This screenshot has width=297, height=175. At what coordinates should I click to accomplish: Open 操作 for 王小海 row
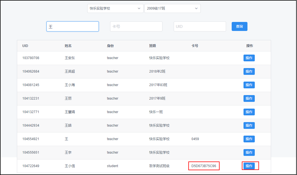coord(249,85)
